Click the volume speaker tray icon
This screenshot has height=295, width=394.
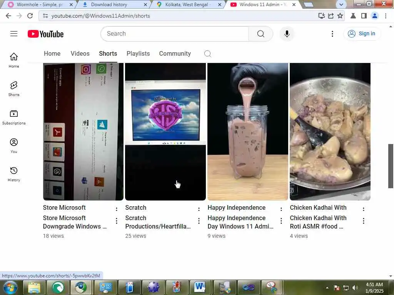point(355,288)
